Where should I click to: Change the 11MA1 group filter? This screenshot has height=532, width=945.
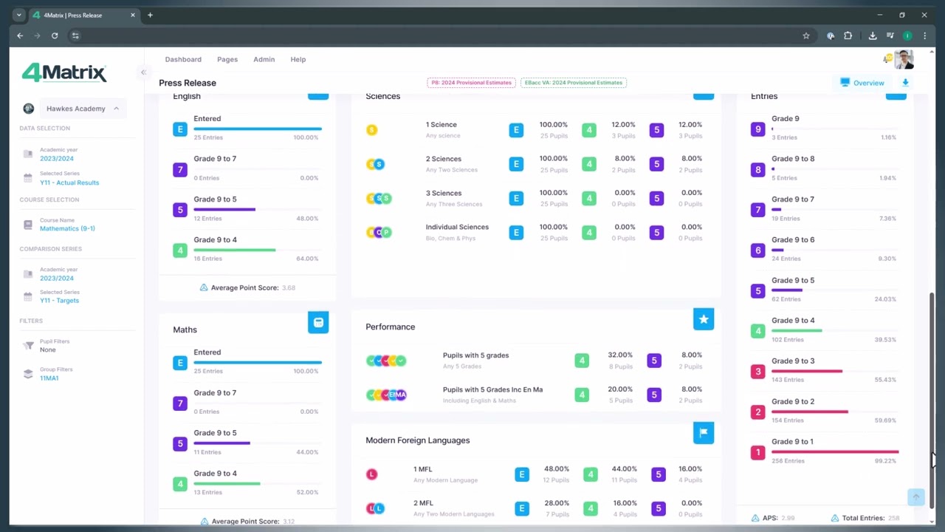(49, 378)
